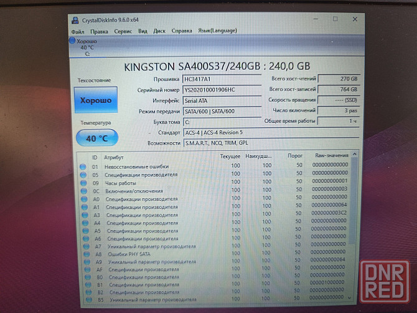Click the status icon for attribute A4
This screenshot has height=313, width=417.
point(85,223)
